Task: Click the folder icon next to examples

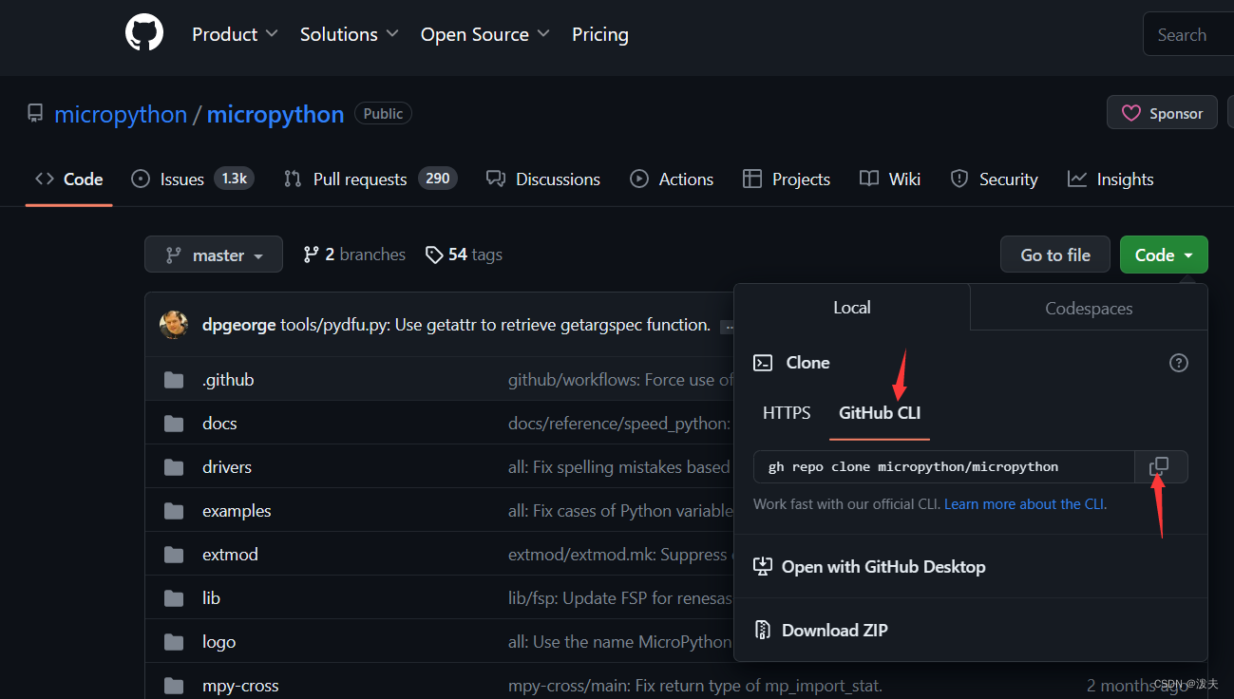Action: point(174,511)
